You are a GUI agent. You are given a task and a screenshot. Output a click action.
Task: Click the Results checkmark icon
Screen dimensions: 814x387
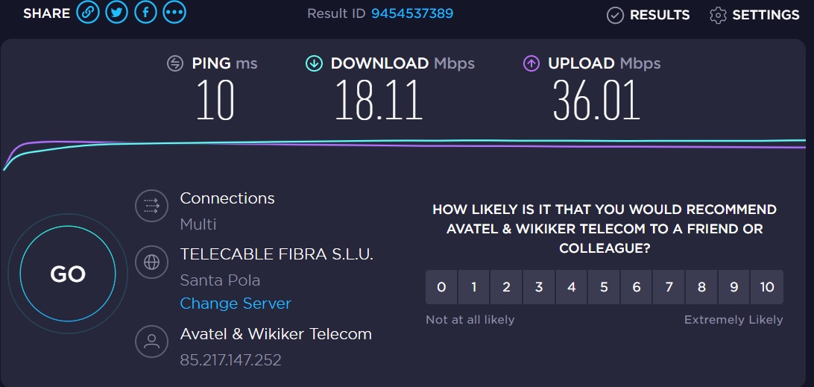click(x=615, y=15)
